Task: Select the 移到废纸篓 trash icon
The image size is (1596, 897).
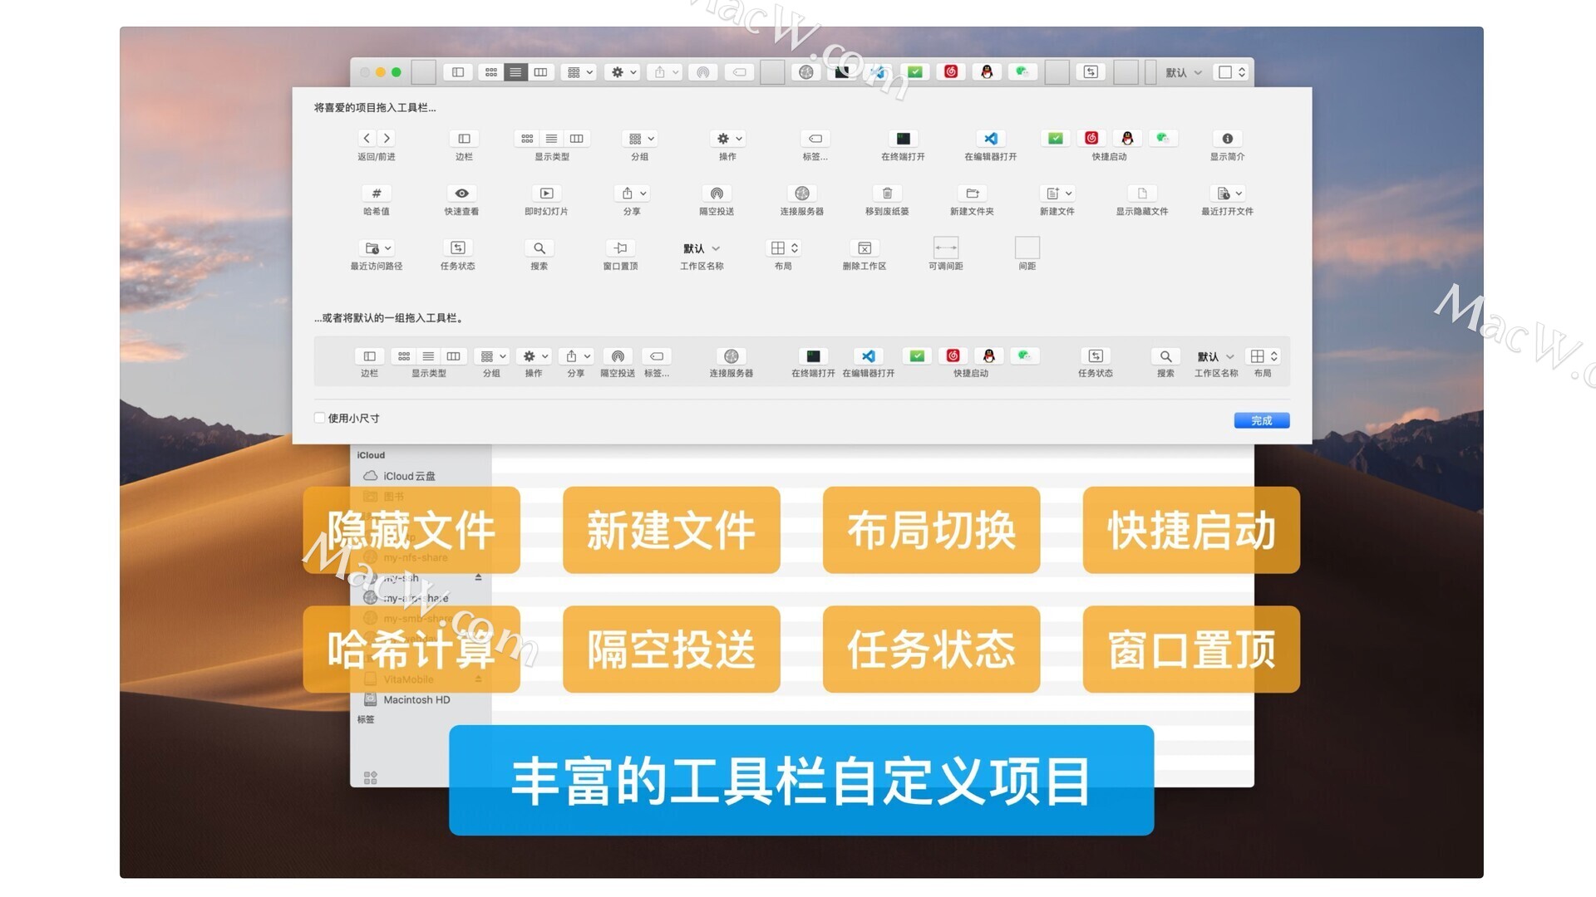Action: point(887,193)
